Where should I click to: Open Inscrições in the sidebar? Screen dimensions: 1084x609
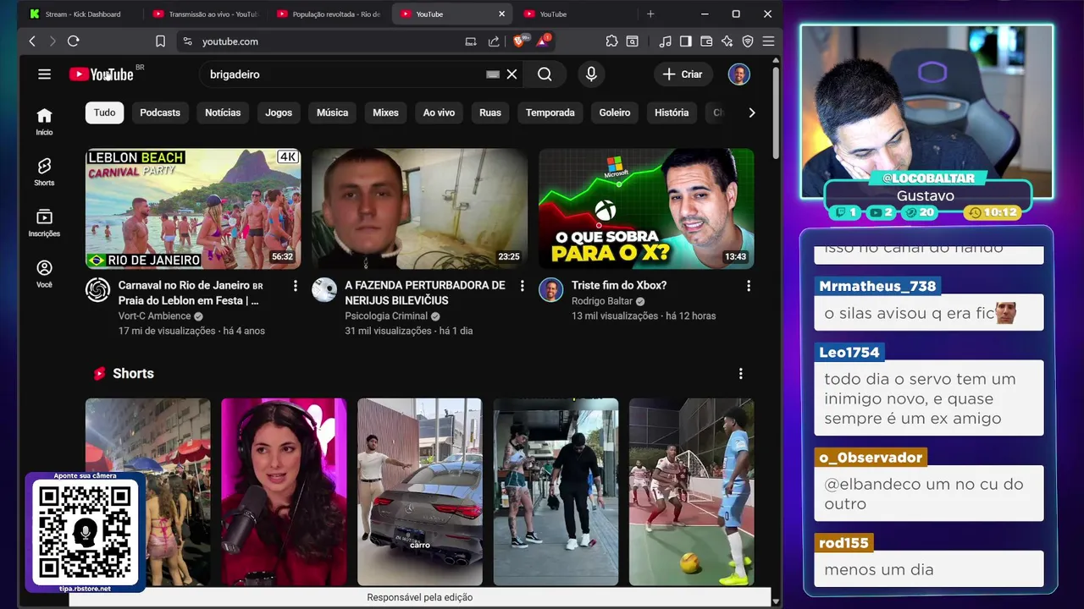pyautogui.click(x=44, y=222)
